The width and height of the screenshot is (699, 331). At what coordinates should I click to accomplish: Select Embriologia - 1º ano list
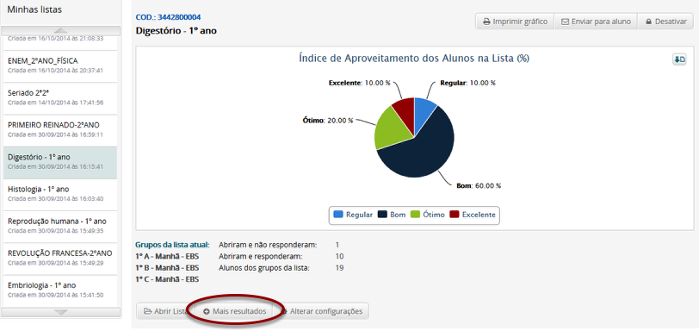coord(60,290)
